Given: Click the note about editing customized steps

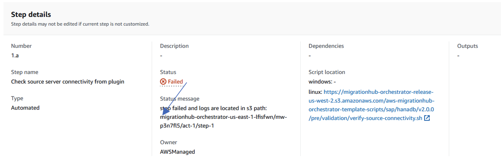Looking at the screenshot, I should coord(80,24).
